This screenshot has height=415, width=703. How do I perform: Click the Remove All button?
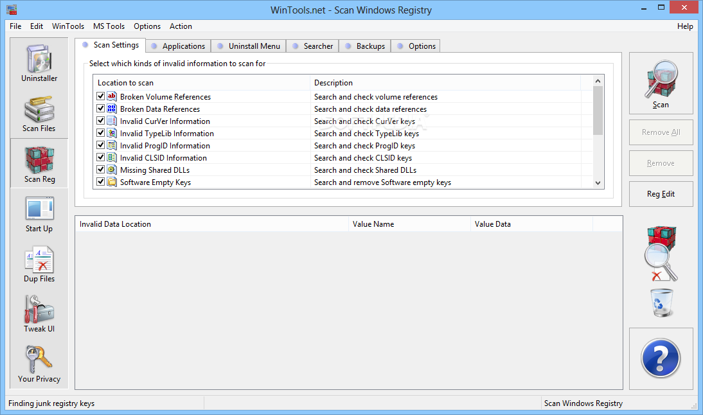[661, 132]
